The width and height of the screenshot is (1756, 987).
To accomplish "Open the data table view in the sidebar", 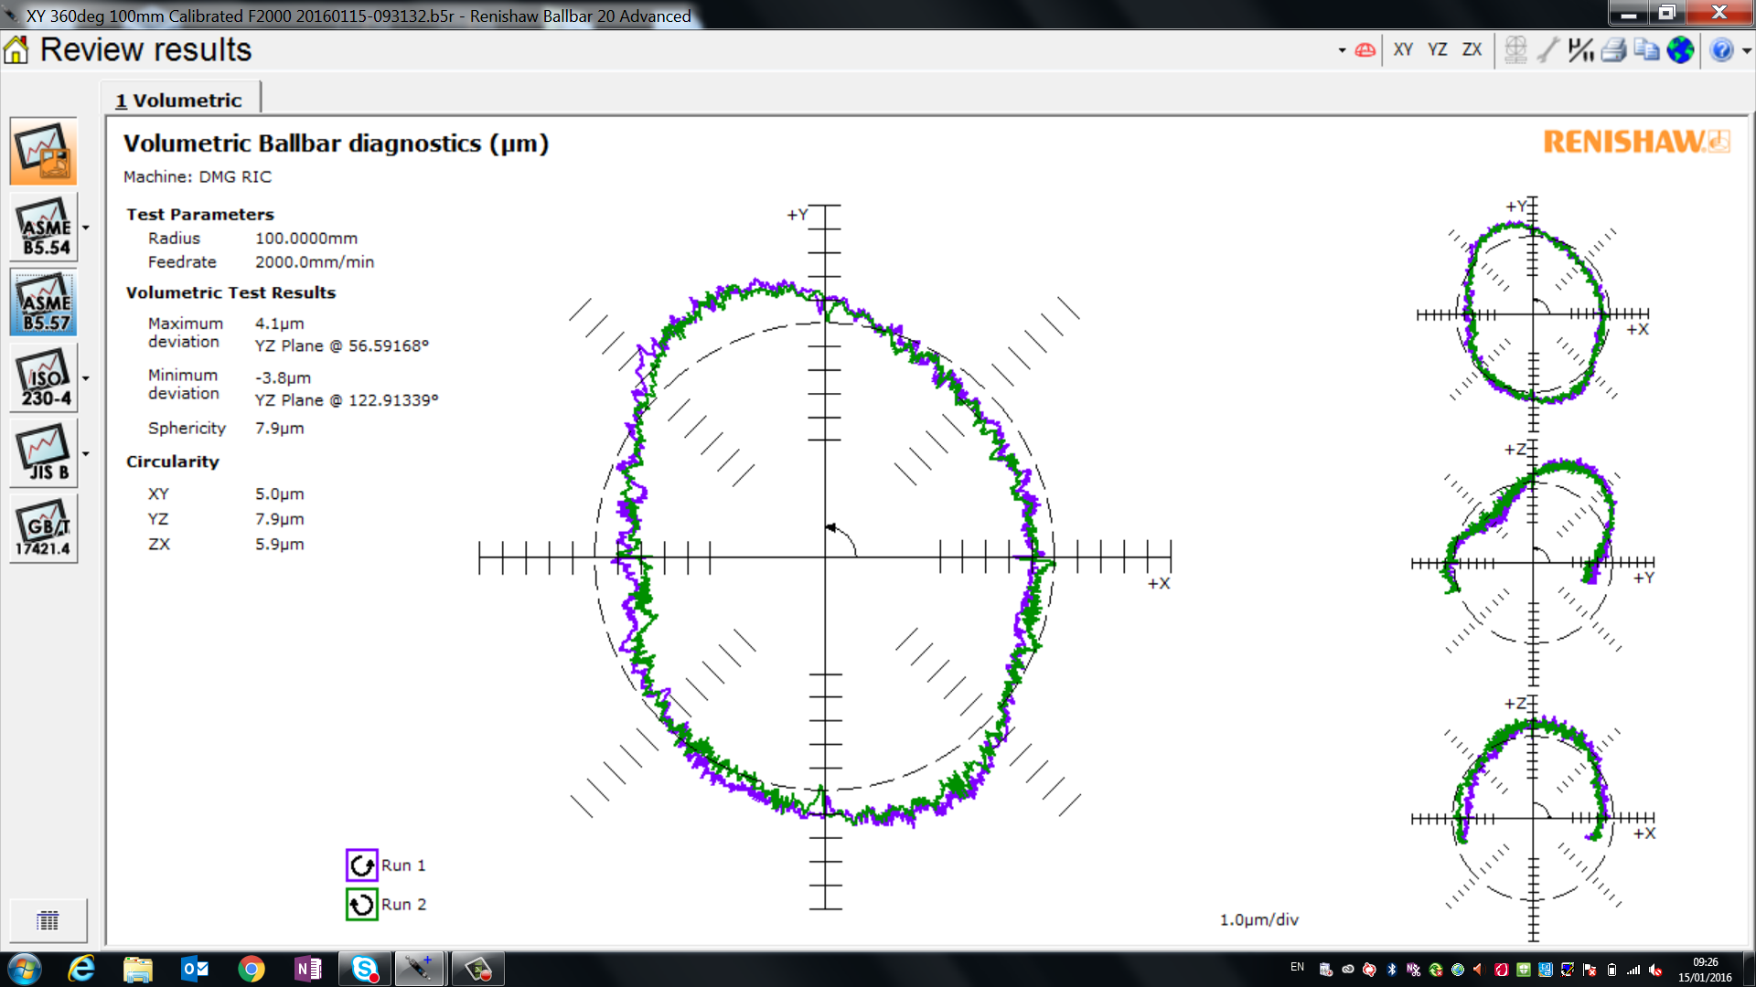I will point(48,919).
